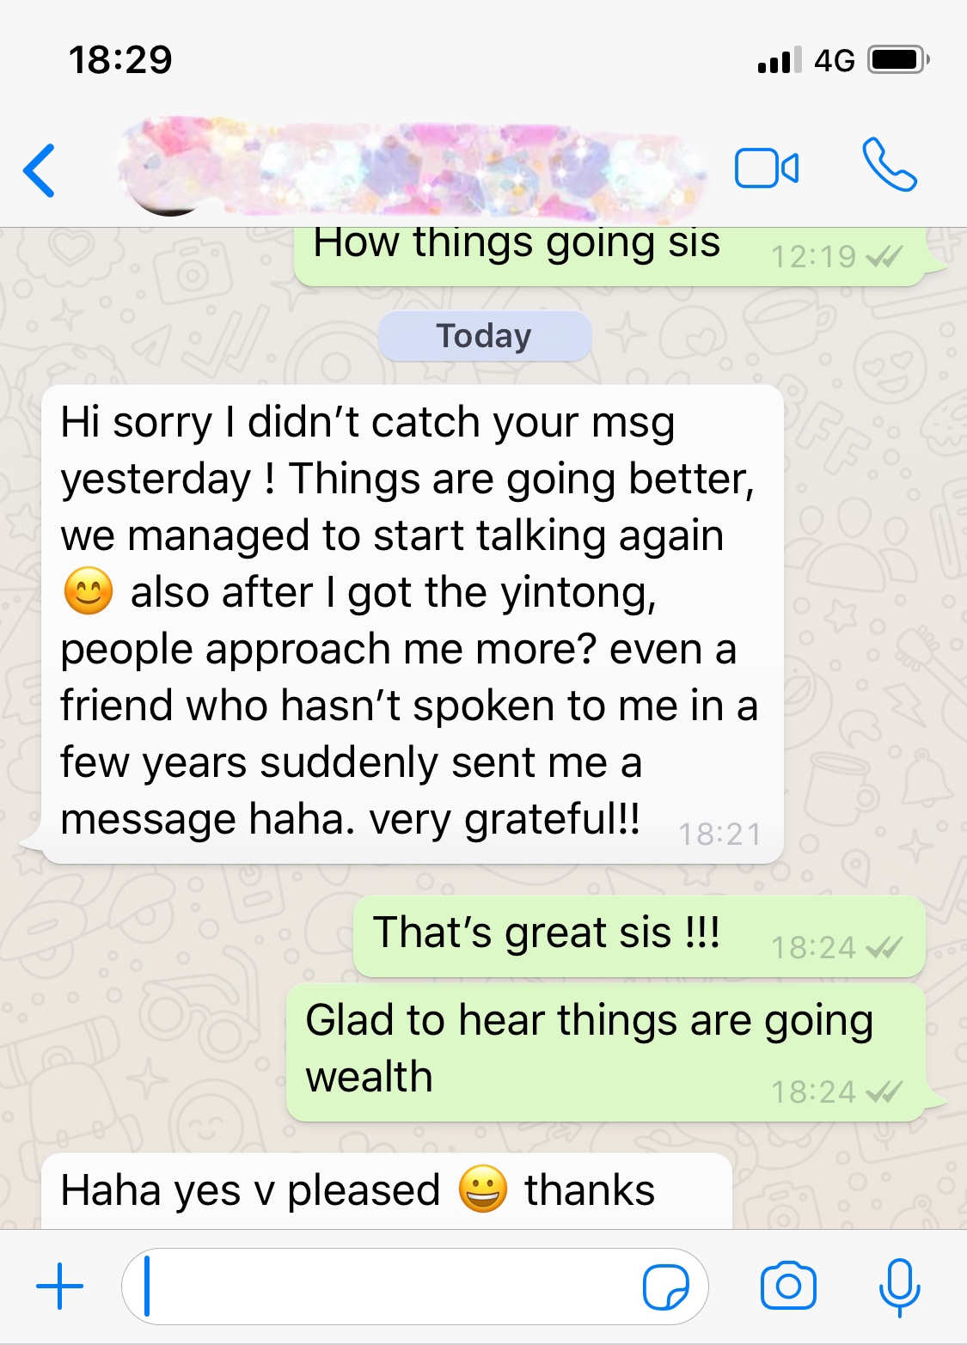Start a video call with the contact
The image size is (967, 1345).
tap(767, 168)
